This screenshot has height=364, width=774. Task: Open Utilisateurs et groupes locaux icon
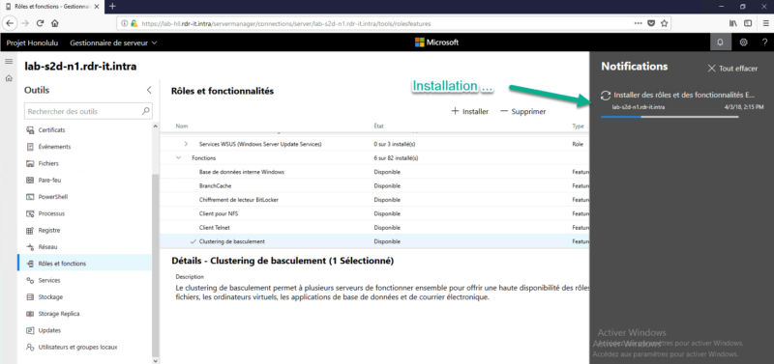point(29,348)
